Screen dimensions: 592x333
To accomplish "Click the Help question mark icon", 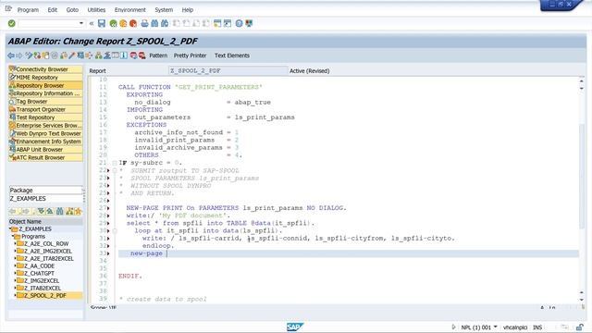I will click(x=239, y=23).
